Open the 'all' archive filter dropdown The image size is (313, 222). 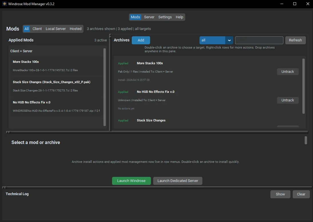tap(216, 40)
